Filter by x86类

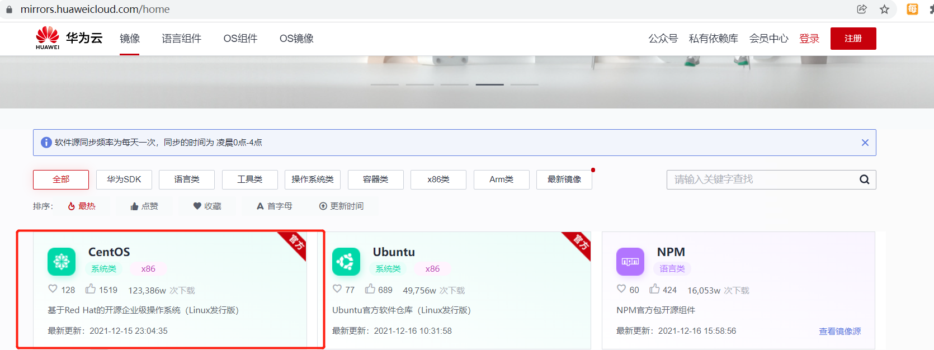(438, 179)
